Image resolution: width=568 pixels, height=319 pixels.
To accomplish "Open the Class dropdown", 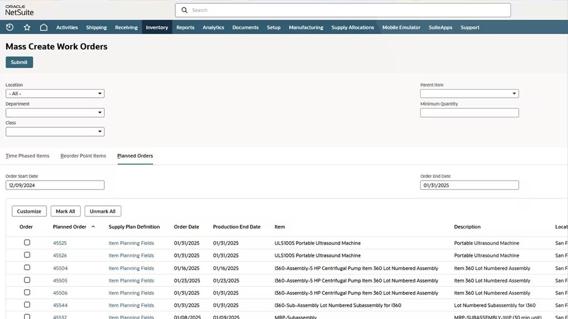I will tap(55, 131).
